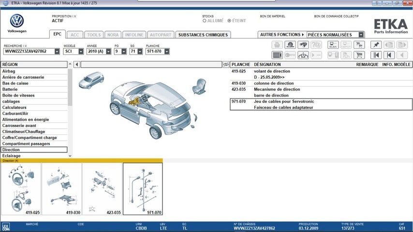Select row 971-070 Jeu de cables pour Servotronic
The width and height of the screenshot is (413, 232).
[x=321, y=104]
